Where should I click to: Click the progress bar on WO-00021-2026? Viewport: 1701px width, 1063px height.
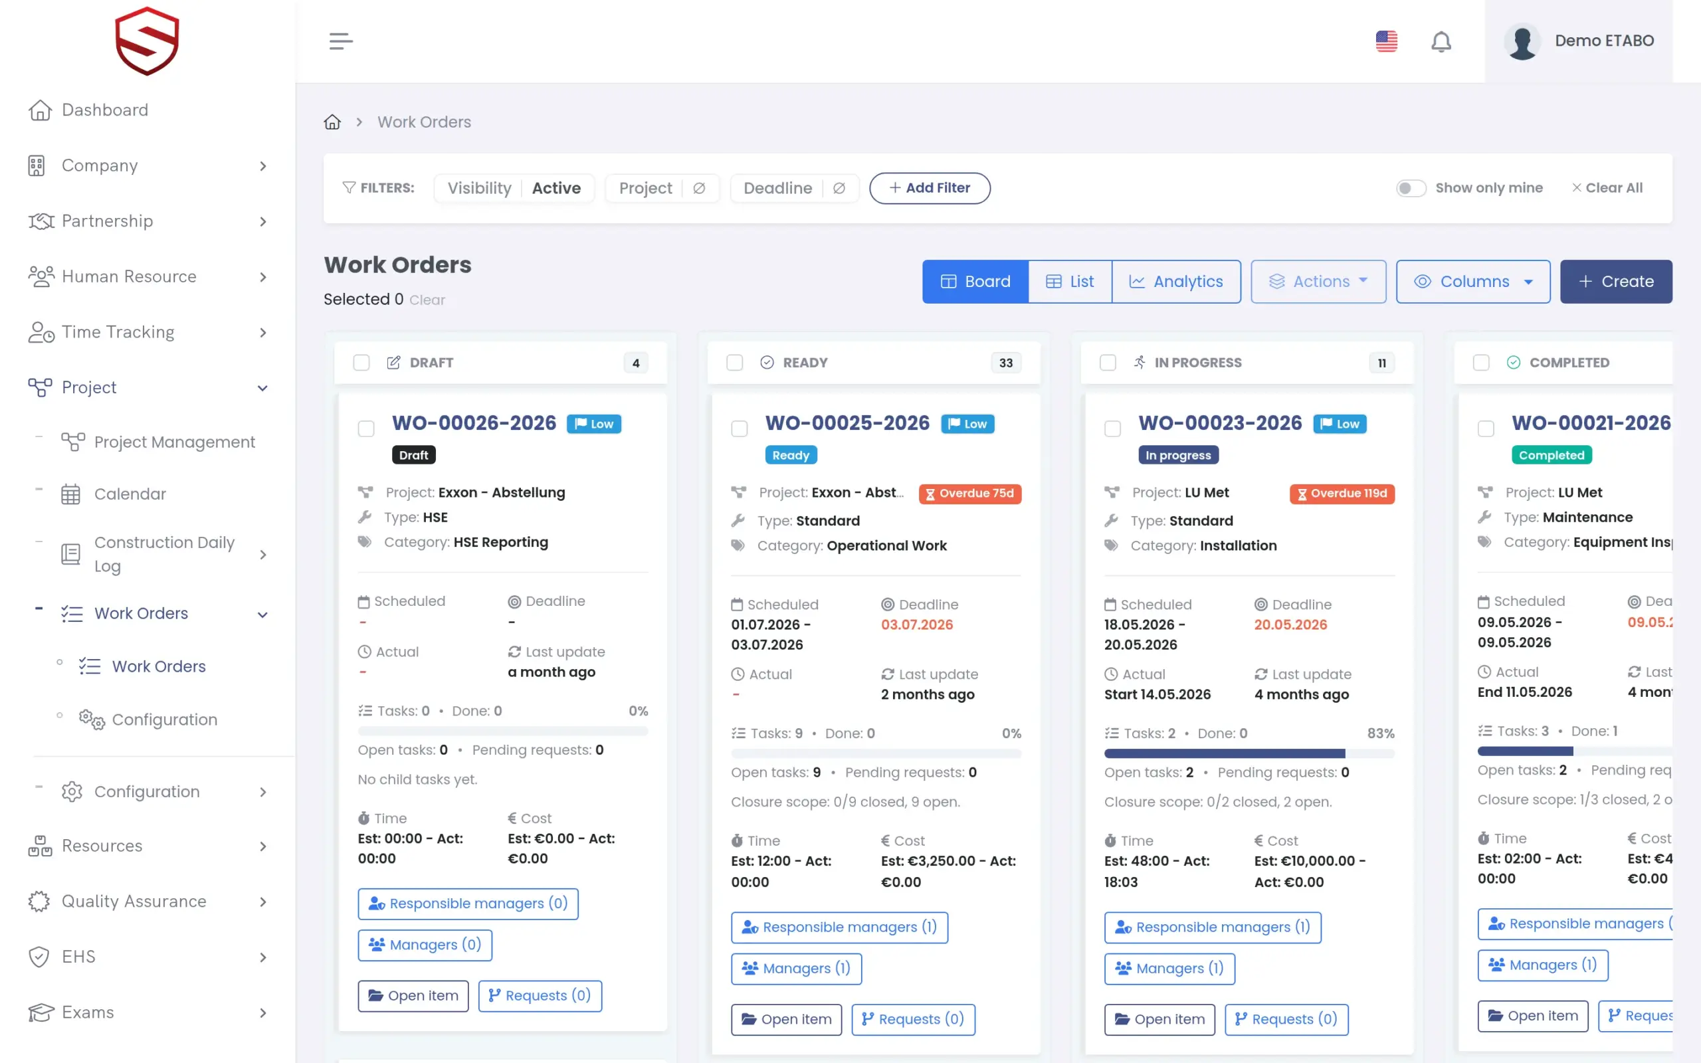pyautogui.click(x=1575, y=751)
